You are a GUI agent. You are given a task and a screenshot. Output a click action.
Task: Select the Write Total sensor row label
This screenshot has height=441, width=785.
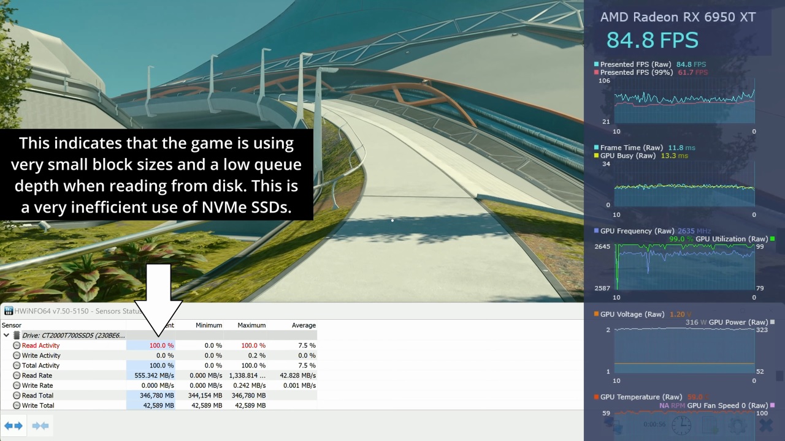[x=38, y=405]
